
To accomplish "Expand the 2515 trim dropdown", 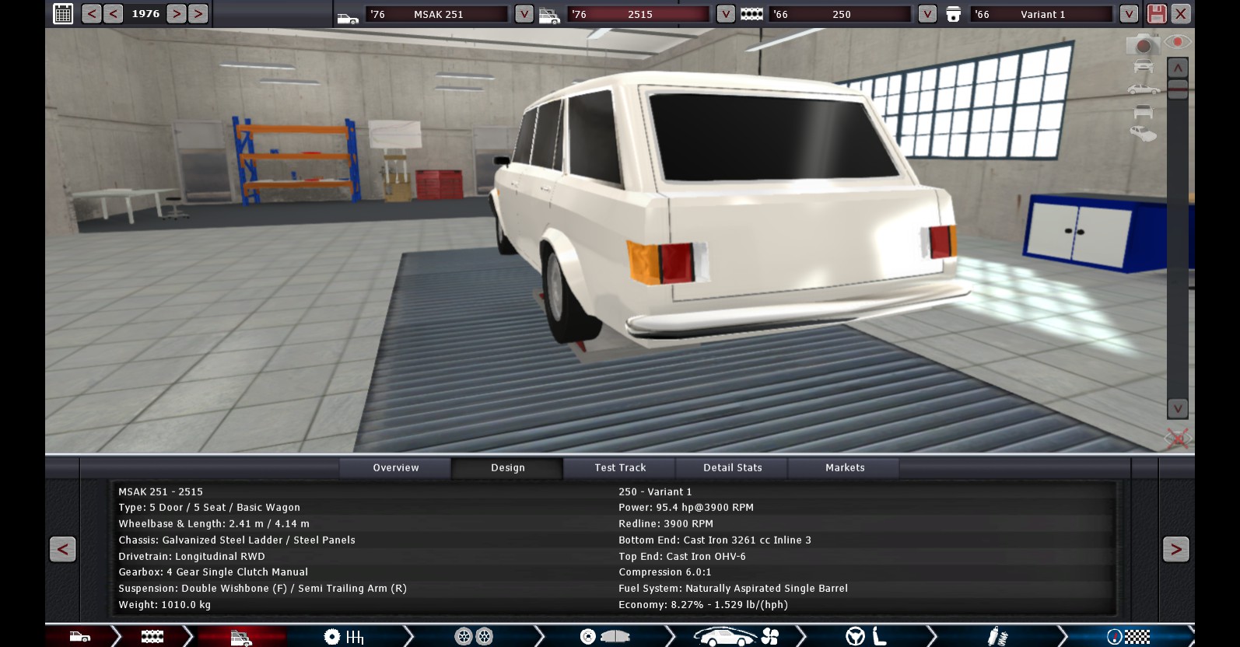I will 726,14.
